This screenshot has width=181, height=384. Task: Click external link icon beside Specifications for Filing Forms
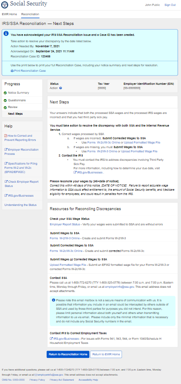[x=6, y=163]
